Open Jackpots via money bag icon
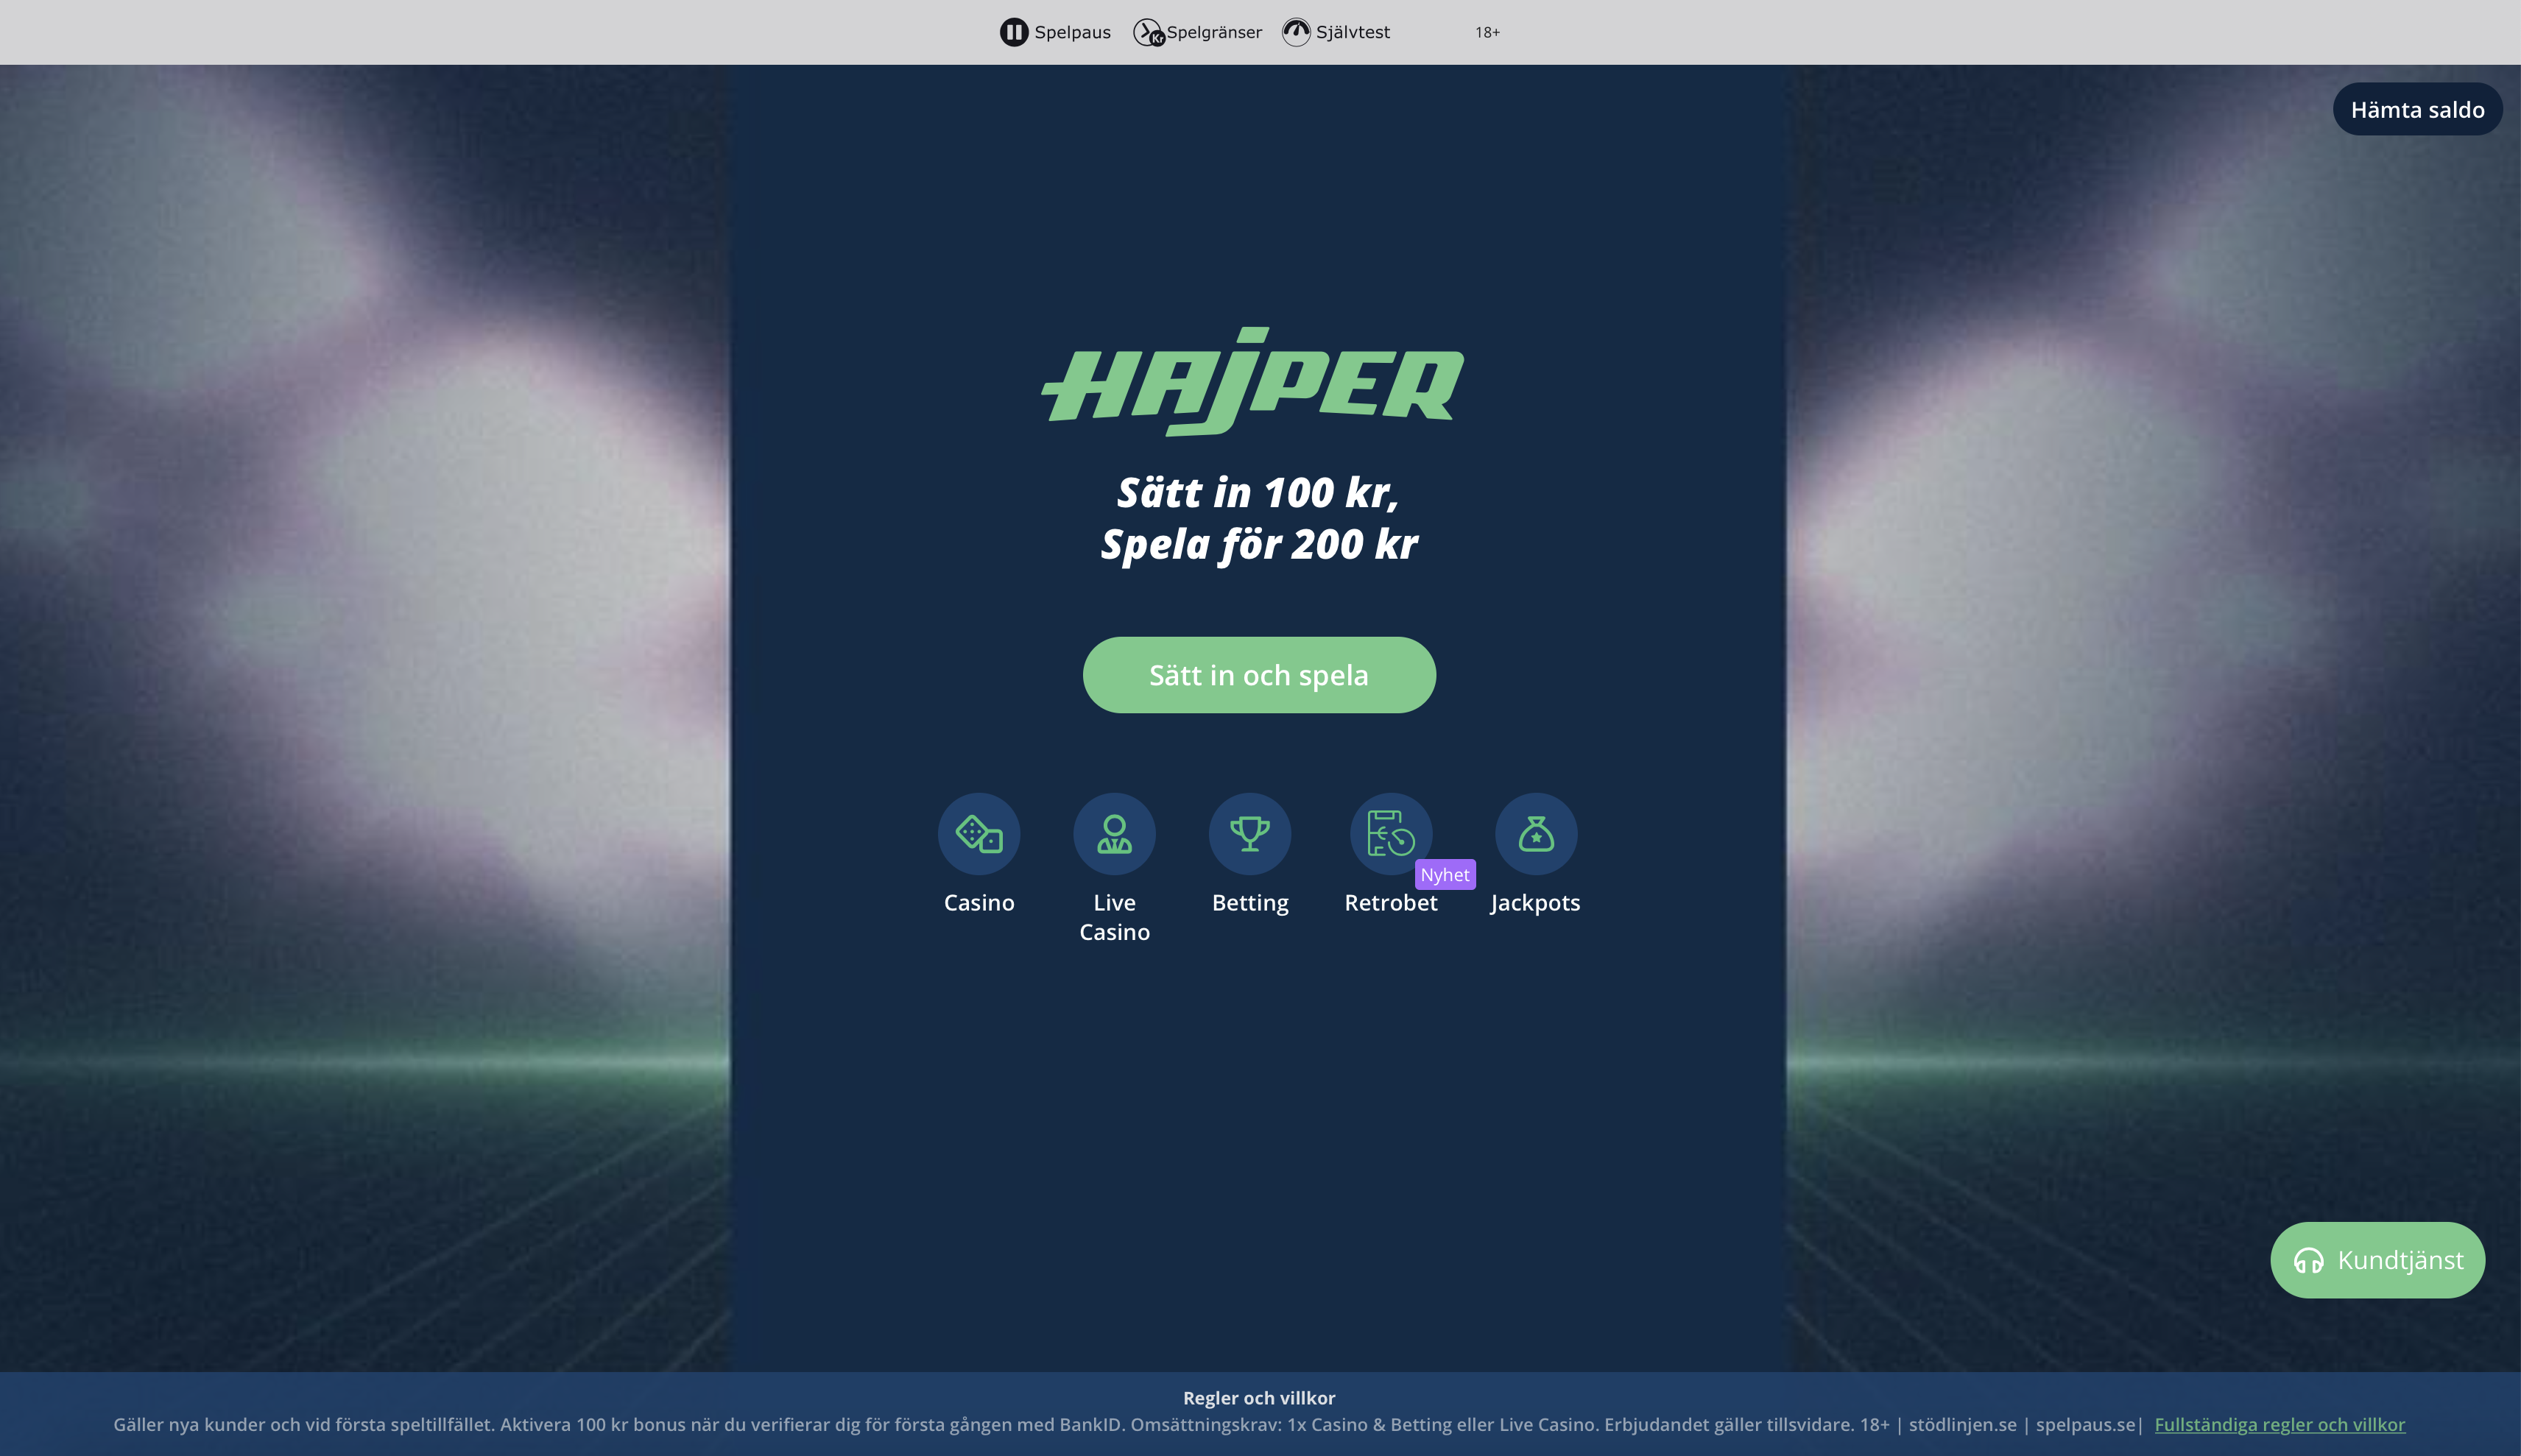The width and height of the screenshot is (2521, 1456). (1537, 833)
